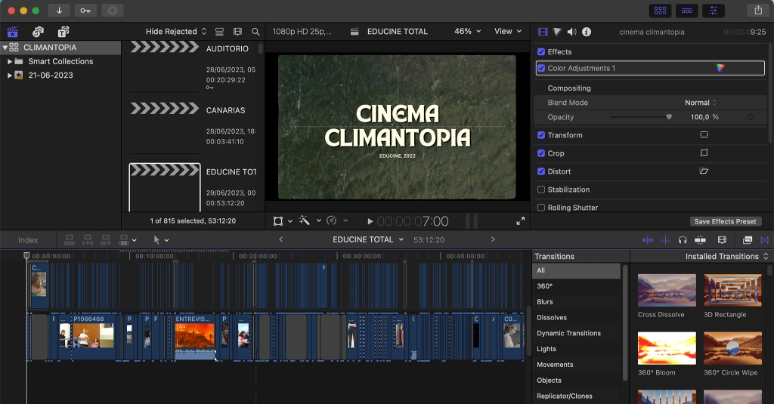
Task: Open the photos and audio sidebar
Action: (x=38, y=32)
